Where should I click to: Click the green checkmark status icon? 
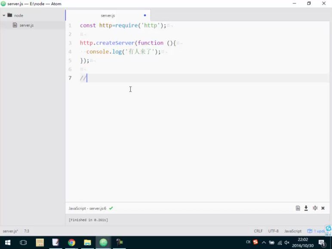111,208
